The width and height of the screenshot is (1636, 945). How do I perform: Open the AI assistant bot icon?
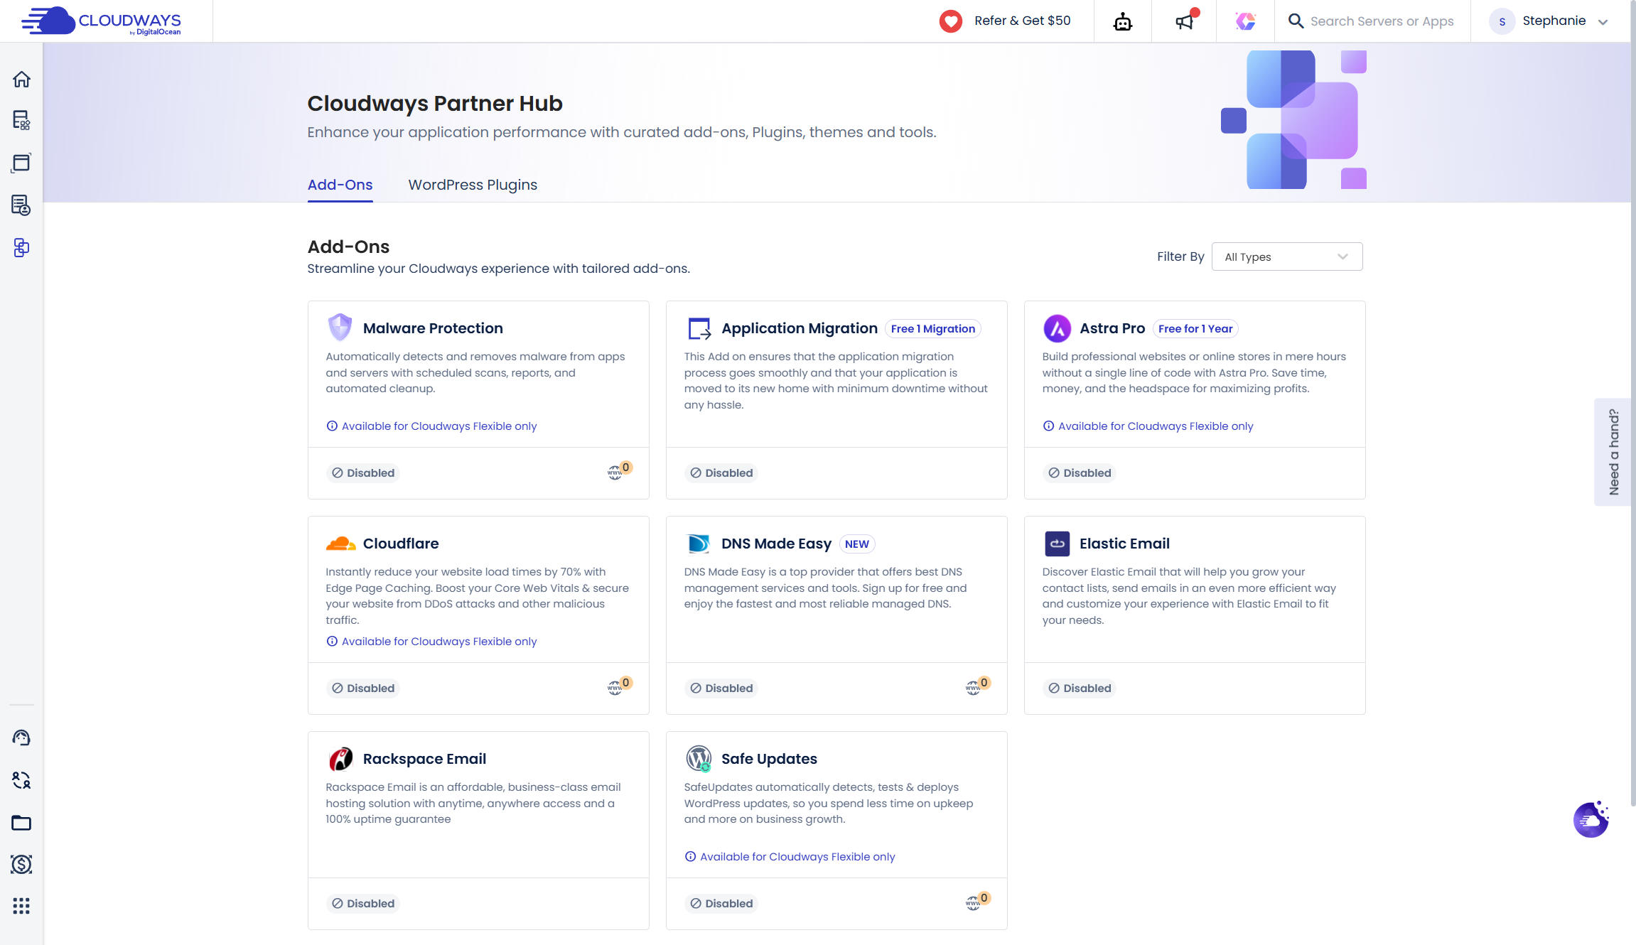pyautogui.click(x=1121, y=21)
